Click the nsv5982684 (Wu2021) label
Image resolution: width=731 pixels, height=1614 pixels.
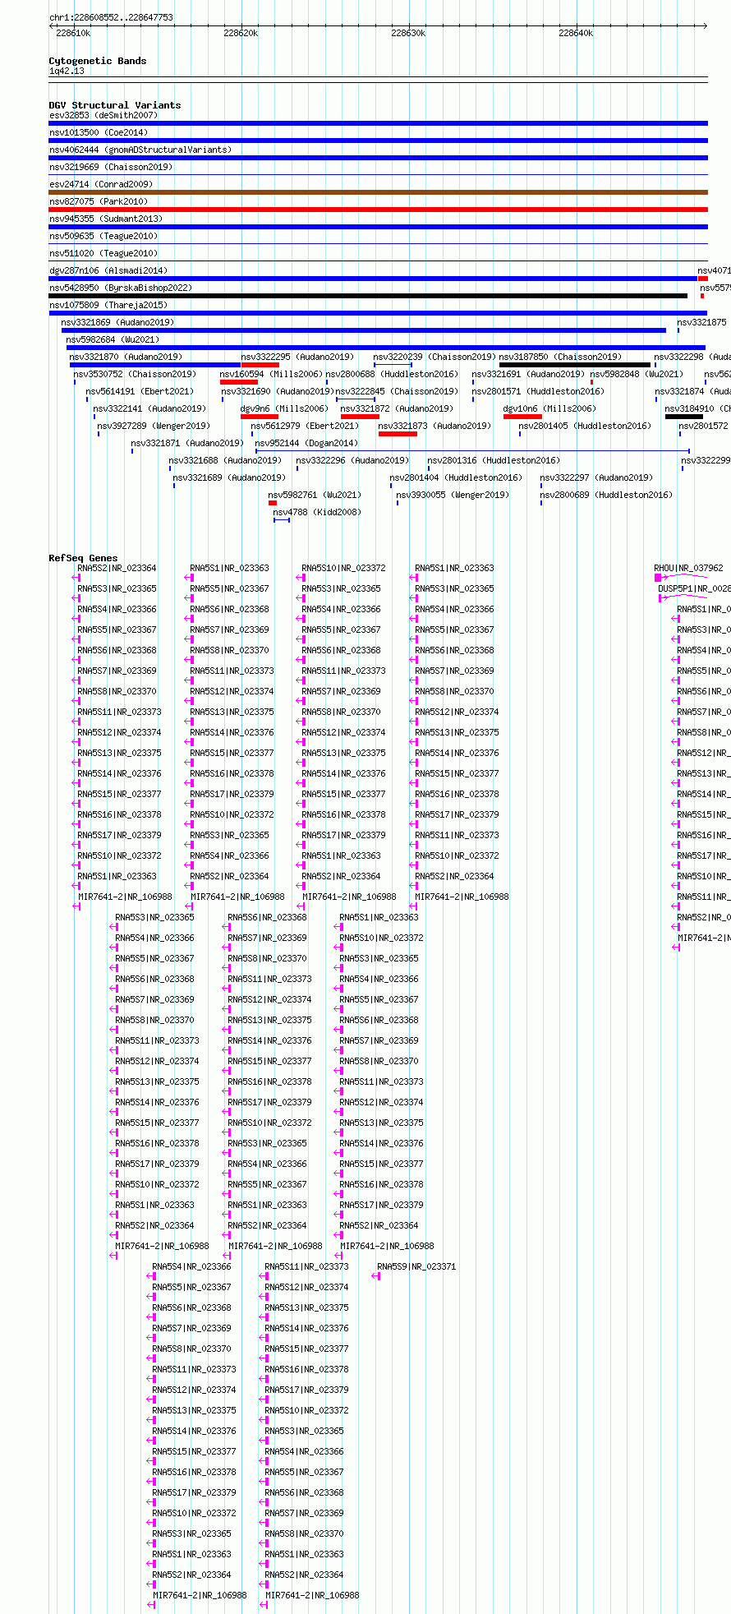tap(113, 339)
